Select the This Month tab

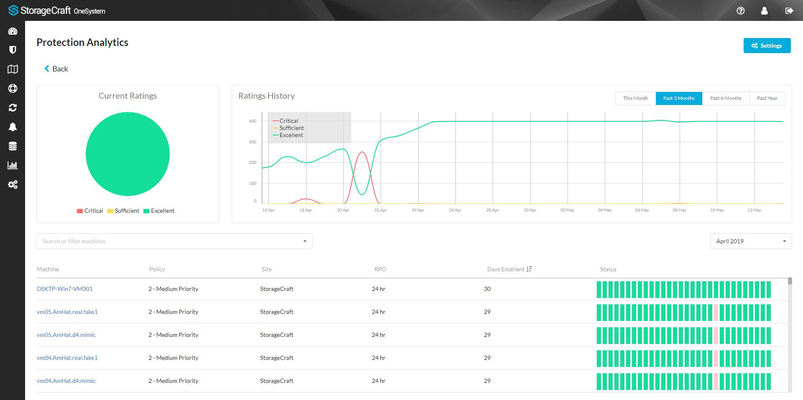tap(635, 98)
